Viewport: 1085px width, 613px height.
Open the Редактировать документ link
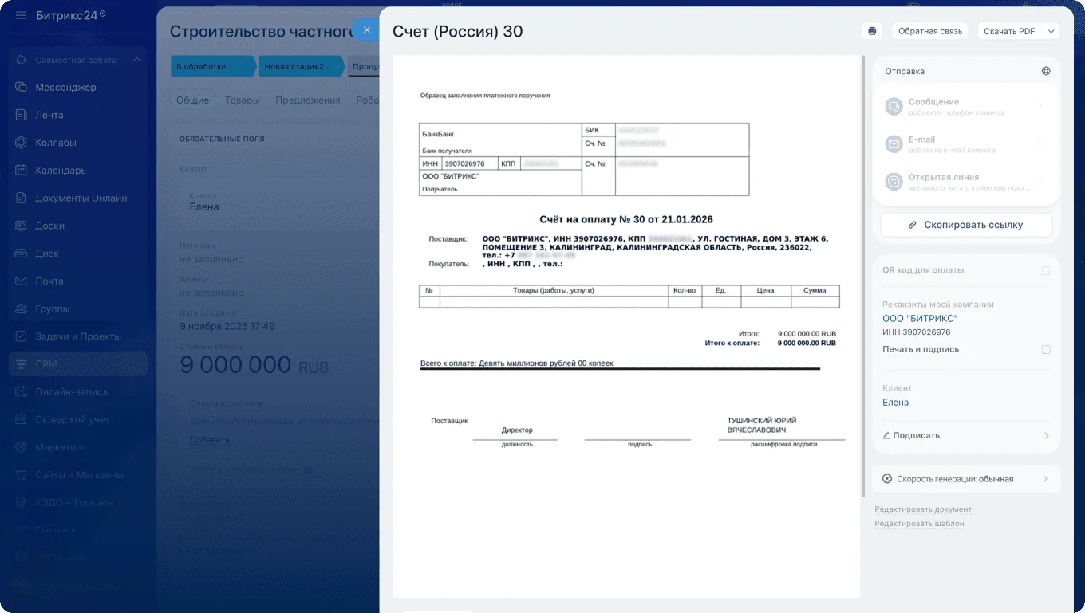923,509
